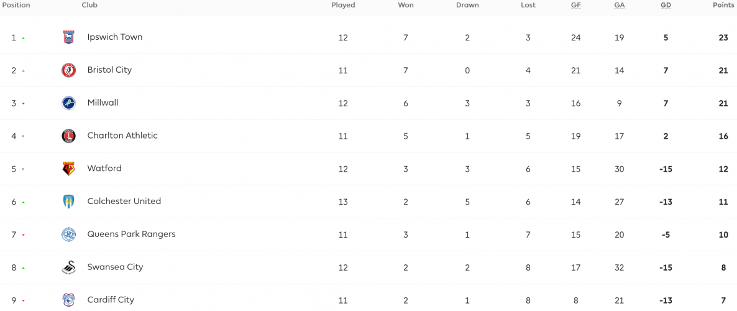Click the Cardiff City club crest
Image resolution: width=737 pixels, height=311 pixels.
click(x=68, y=300)
